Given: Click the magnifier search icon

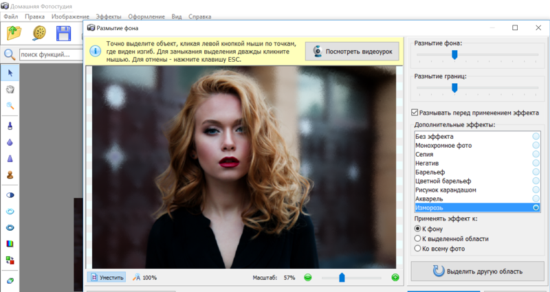Looking at the screenshot, I should pos(10,54).
